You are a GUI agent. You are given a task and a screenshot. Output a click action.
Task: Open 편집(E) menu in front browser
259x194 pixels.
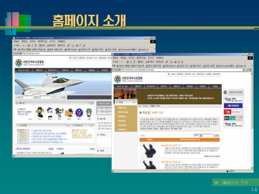point(123,58)
